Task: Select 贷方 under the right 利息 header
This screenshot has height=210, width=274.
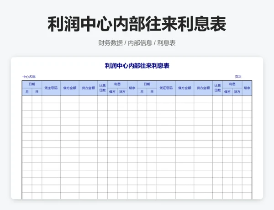Action: pos(237,92)
